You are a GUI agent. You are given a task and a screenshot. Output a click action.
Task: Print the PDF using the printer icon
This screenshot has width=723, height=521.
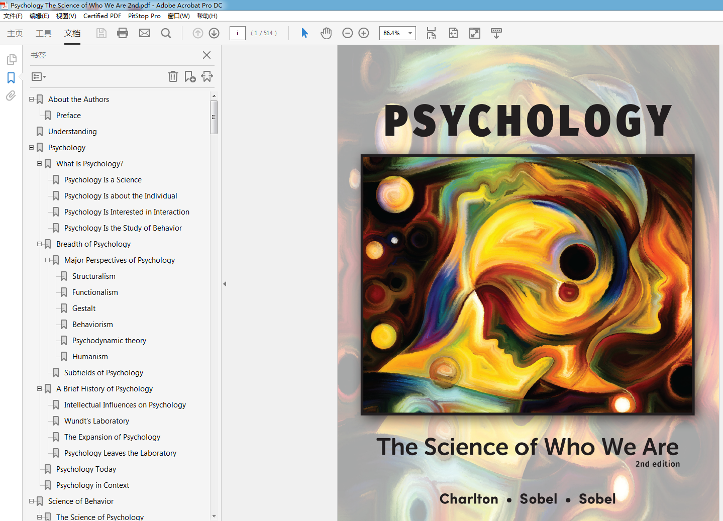tap(123, 33)
